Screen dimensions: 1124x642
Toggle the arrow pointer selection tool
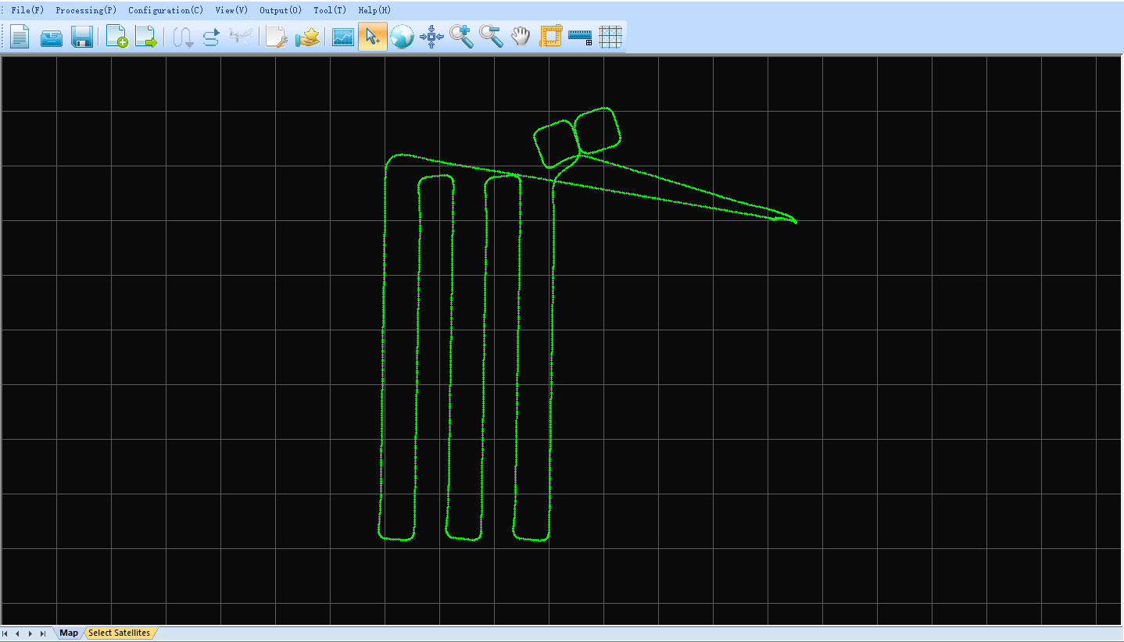tap(373, 37)
